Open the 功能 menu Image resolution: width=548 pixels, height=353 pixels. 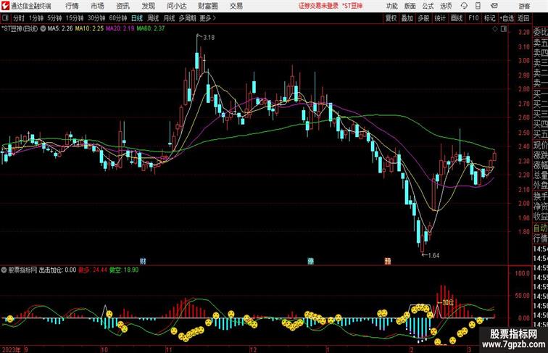392,6
